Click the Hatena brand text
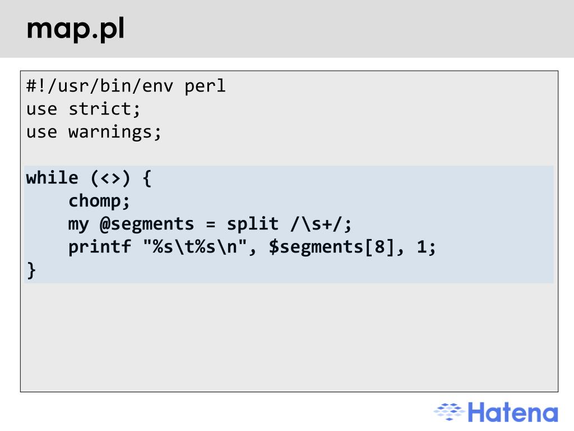The width and height of the screenshot is (574, 431). (x=513, y=412)
